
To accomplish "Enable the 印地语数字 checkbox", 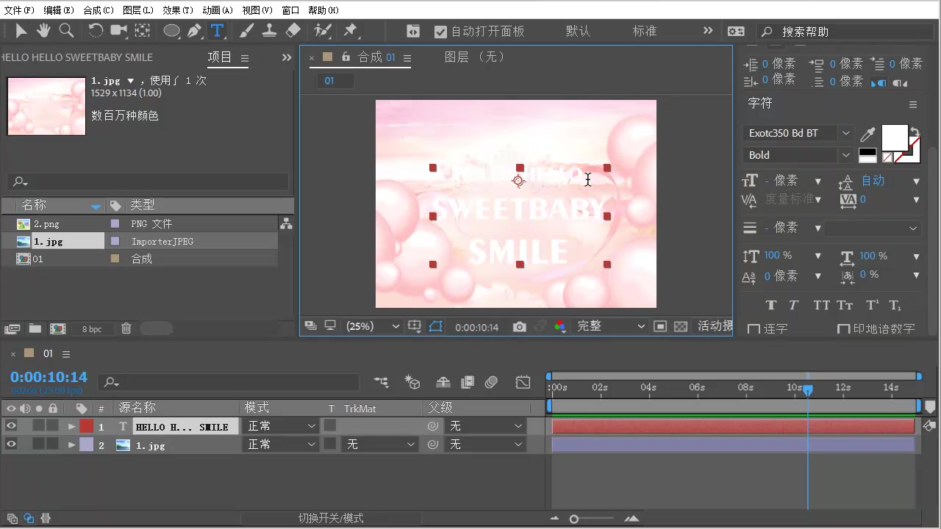I will point(843,329).
